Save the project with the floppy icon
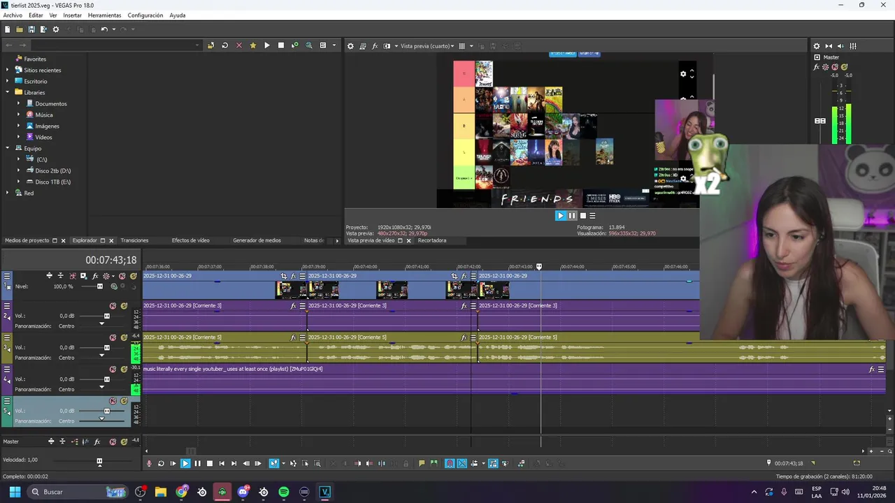This screenshot has height=503, width=895. [x=31, y=29]
